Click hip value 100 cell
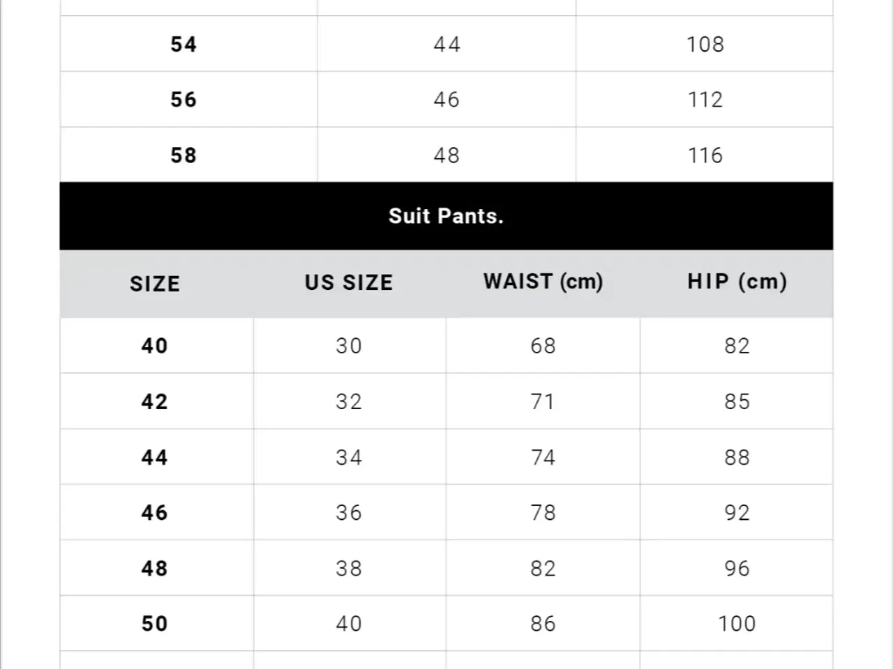 pos(737,624)
